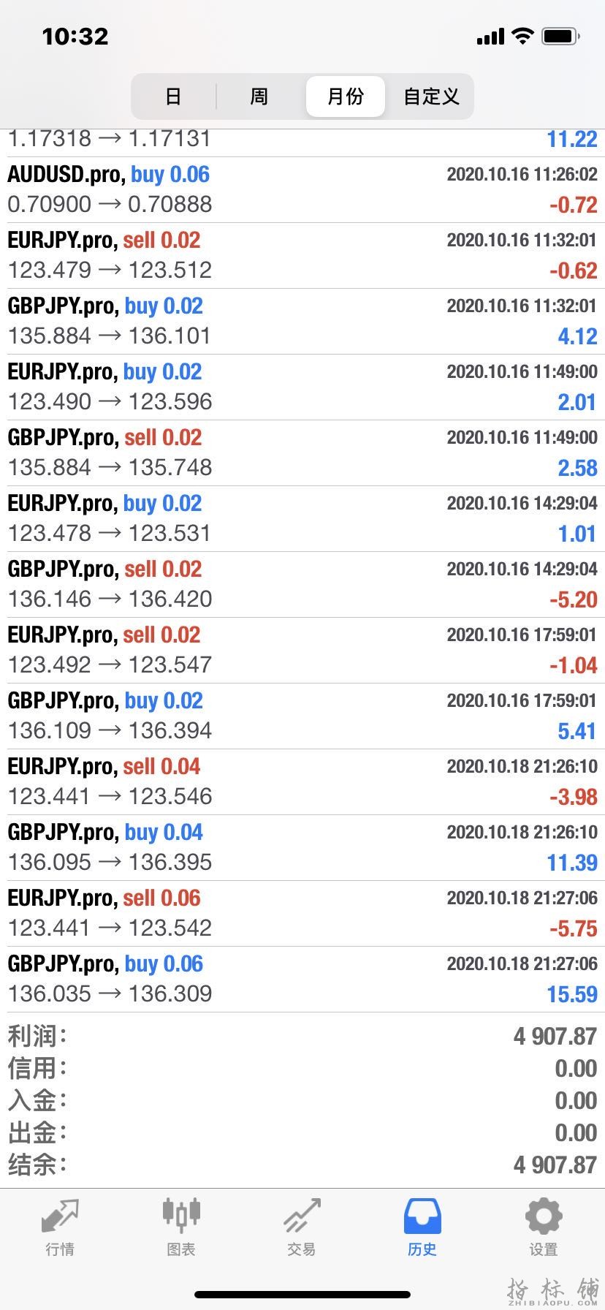
Task: Tap GBPJPY.pro sell 0.02 with loss -5.20
Action: [302, 584]
